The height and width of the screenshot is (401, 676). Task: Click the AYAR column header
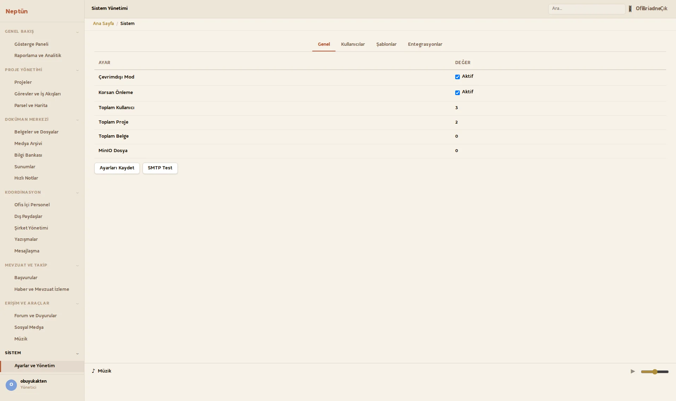(x=104, y=63)
